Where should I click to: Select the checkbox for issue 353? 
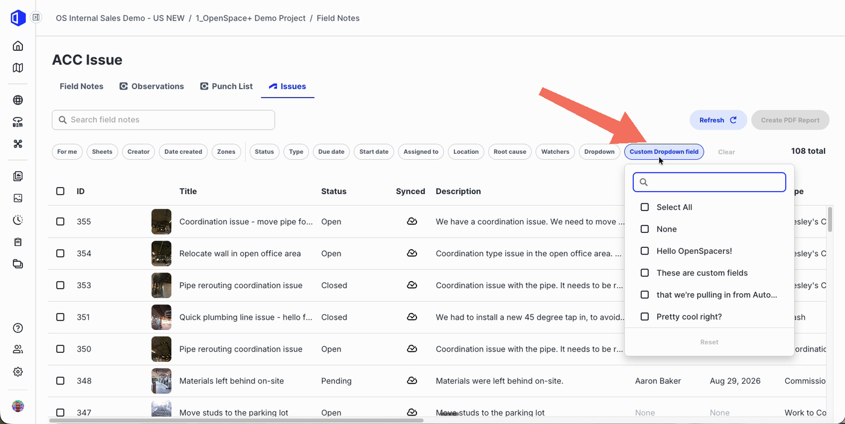point(60,285)
